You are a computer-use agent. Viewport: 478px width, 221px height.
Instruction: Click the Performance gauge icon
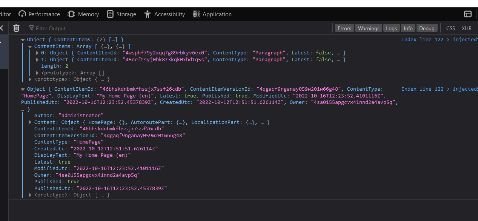[x=22, y=14]
